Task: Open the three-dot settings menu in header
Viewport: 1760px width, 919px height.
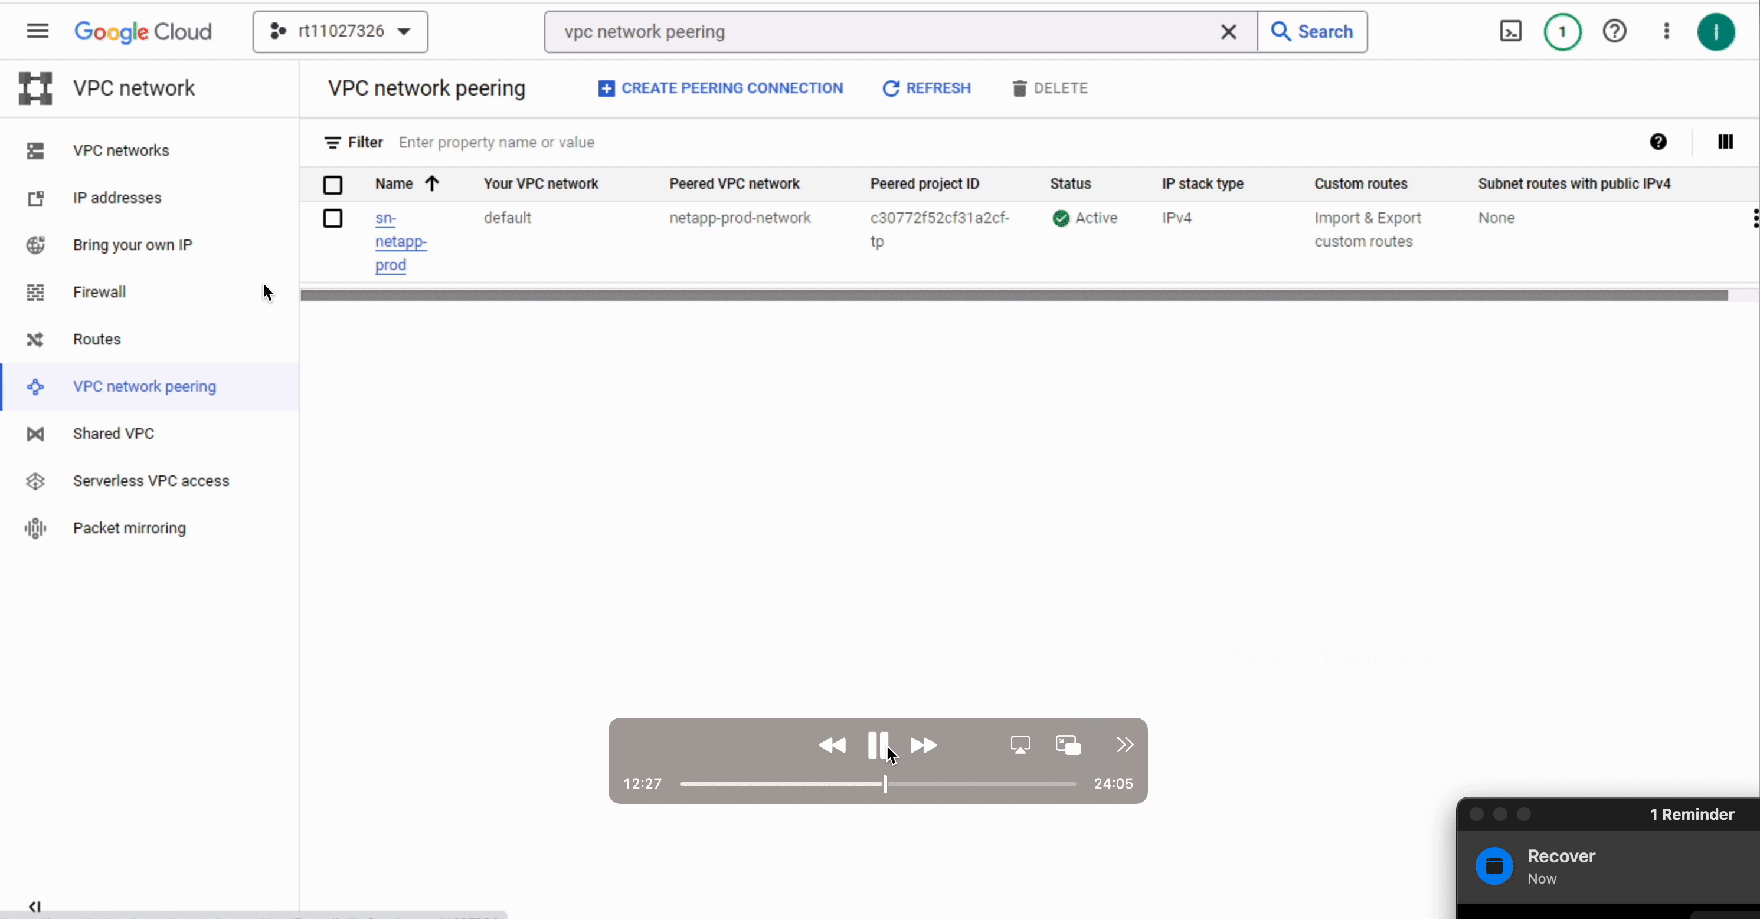Action: [x=1666, y=31]
